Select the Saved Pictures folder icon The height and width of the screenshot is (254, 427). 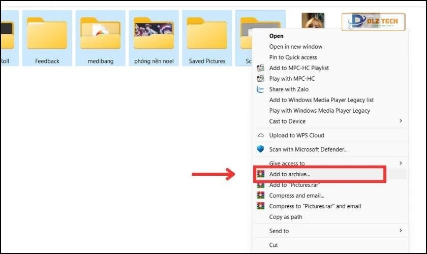[207, 34]
